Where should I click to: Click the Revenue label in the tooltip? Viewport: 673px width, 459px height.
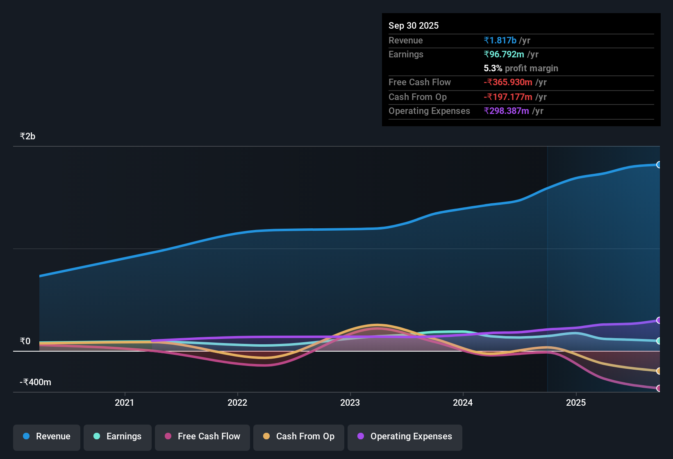pyautogui.click(x=405, y=40)
